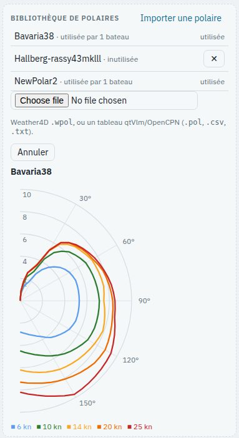Viewport: 239px width, 438px height.
Task: Delete the Hallberg-rassy43mkIII polar with X
Action: 214,59
